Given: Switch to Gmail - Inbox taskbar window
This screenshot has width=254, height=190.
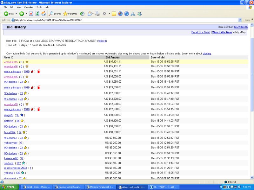Looking at the screenshot, I should [37, 187].
